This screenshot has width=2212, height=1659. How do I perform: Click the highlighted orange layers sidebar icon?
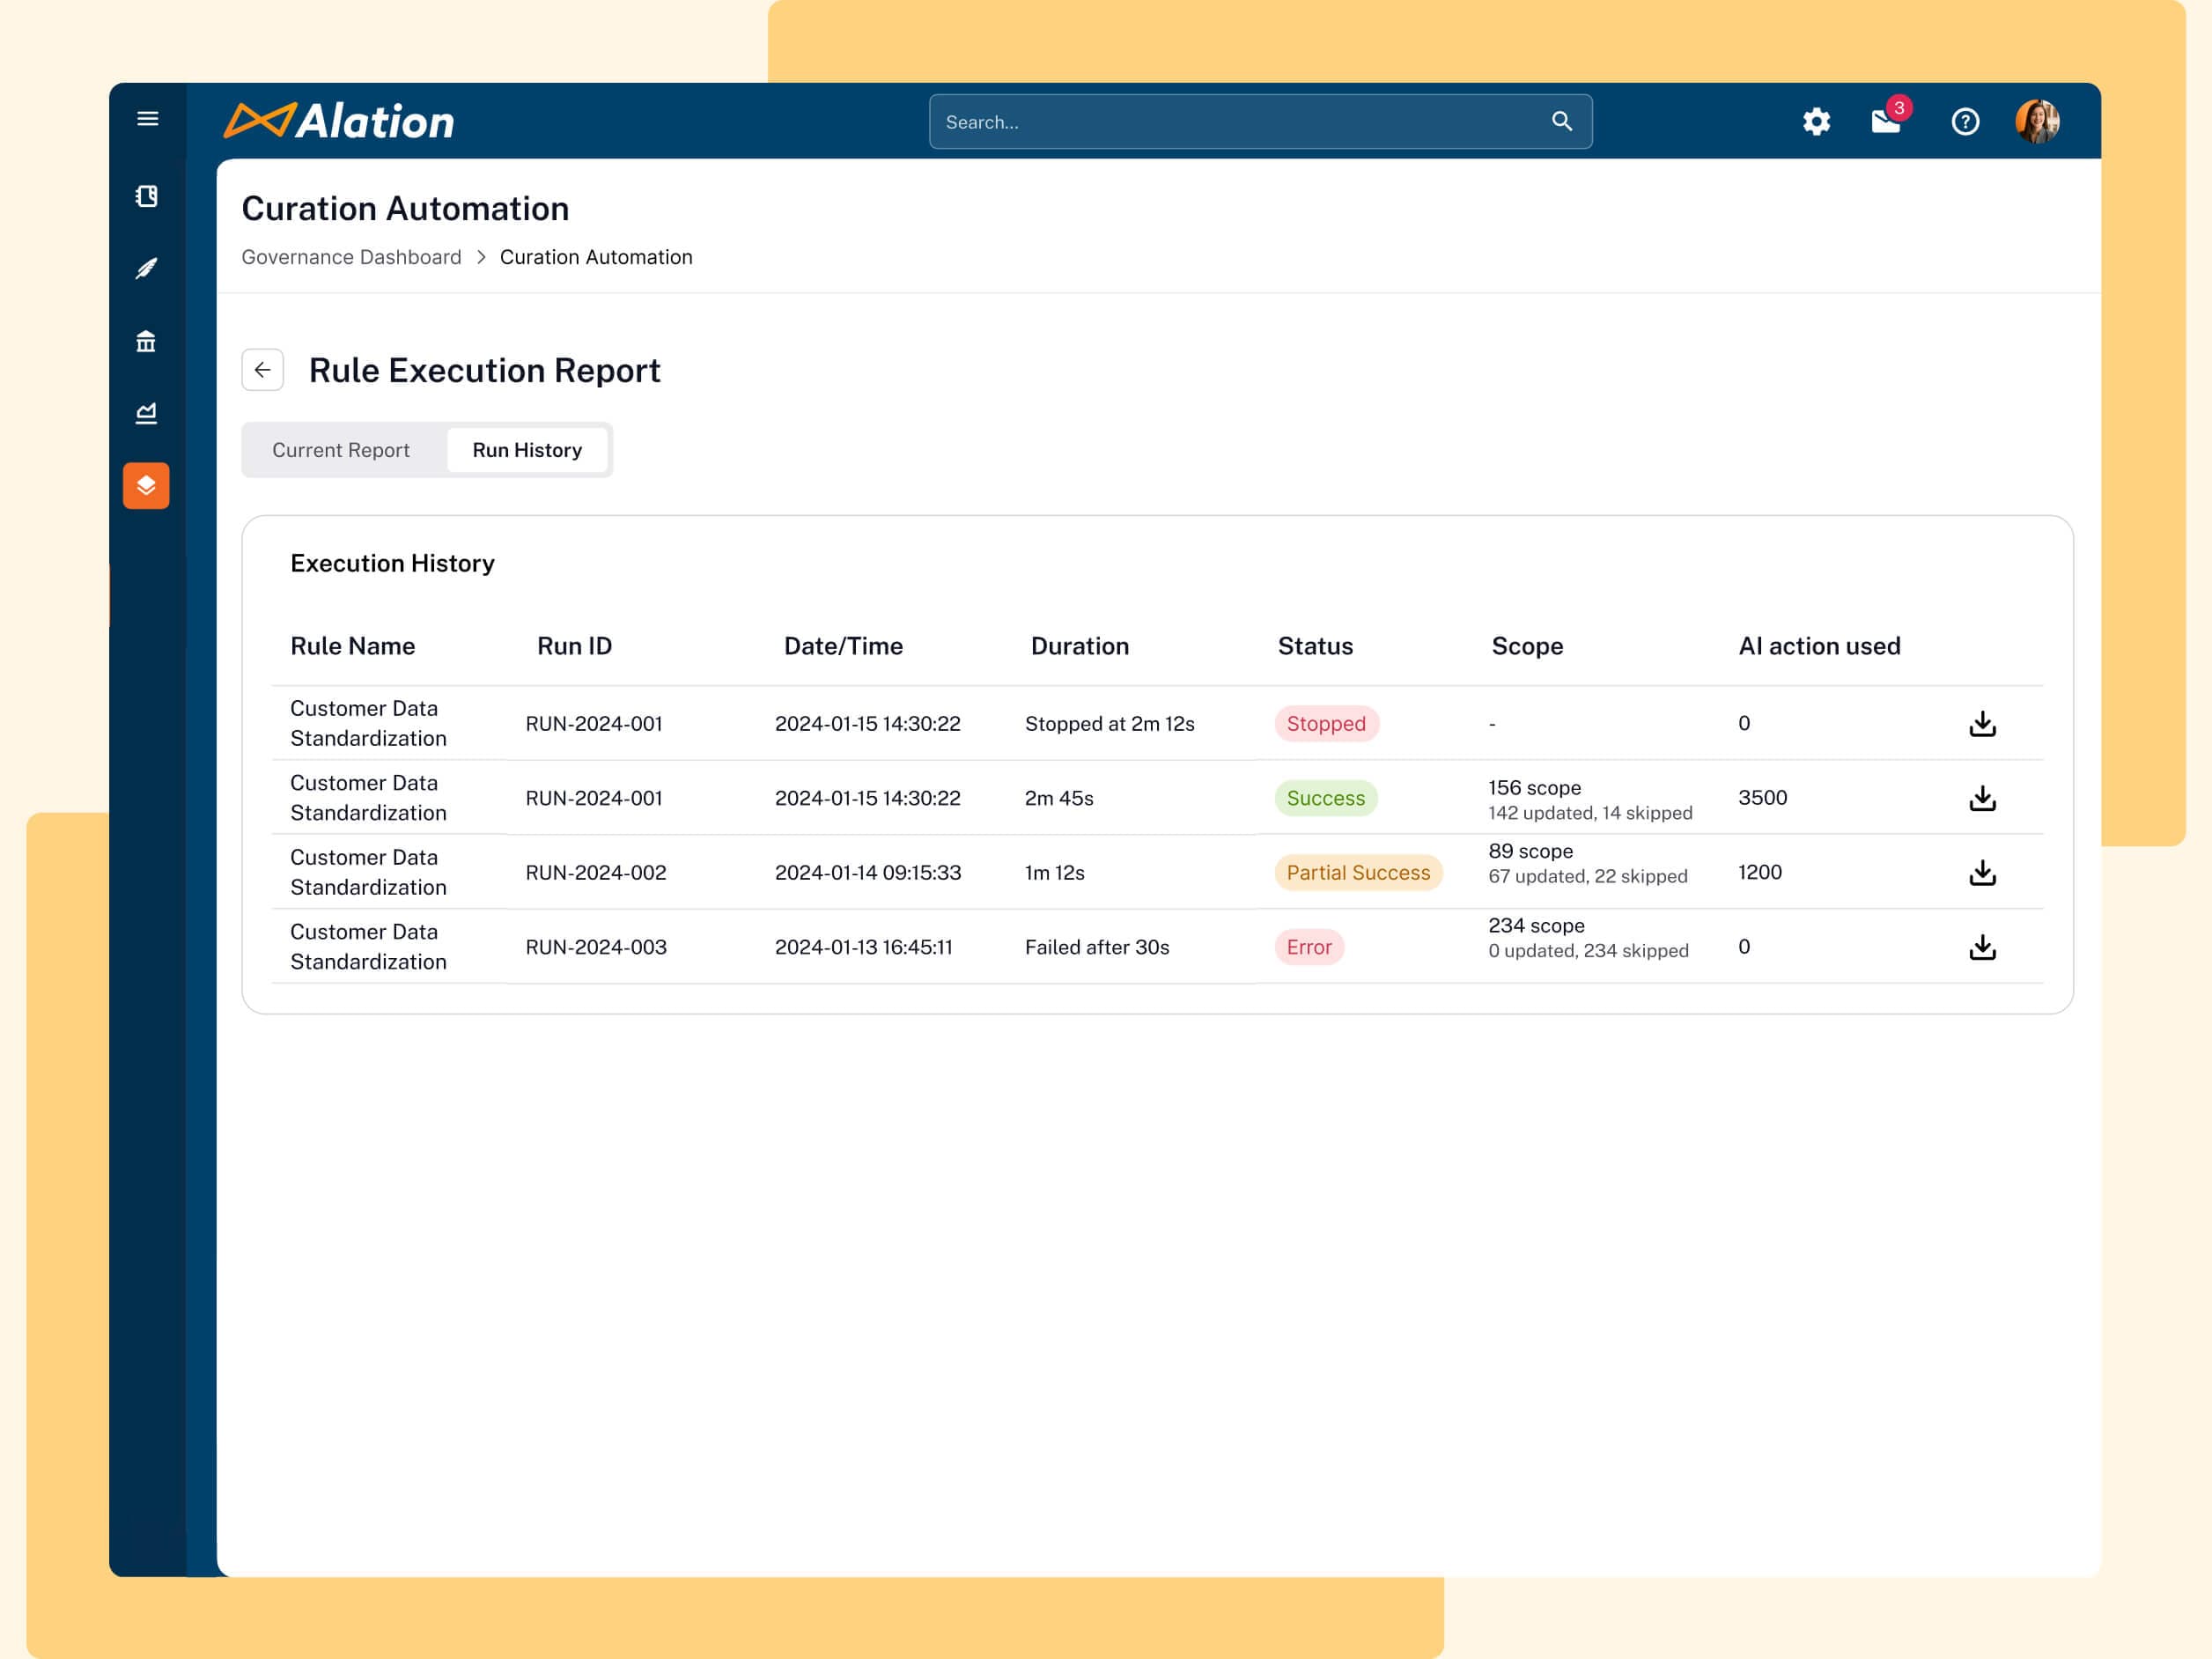coord(147,486)
